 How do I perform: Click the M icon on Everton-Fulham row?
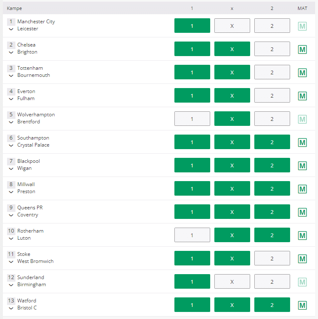coord(303,96)
